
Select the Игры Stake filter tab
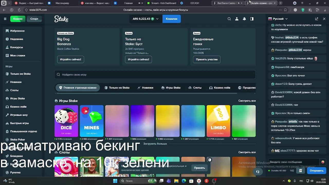coord(171,88)
